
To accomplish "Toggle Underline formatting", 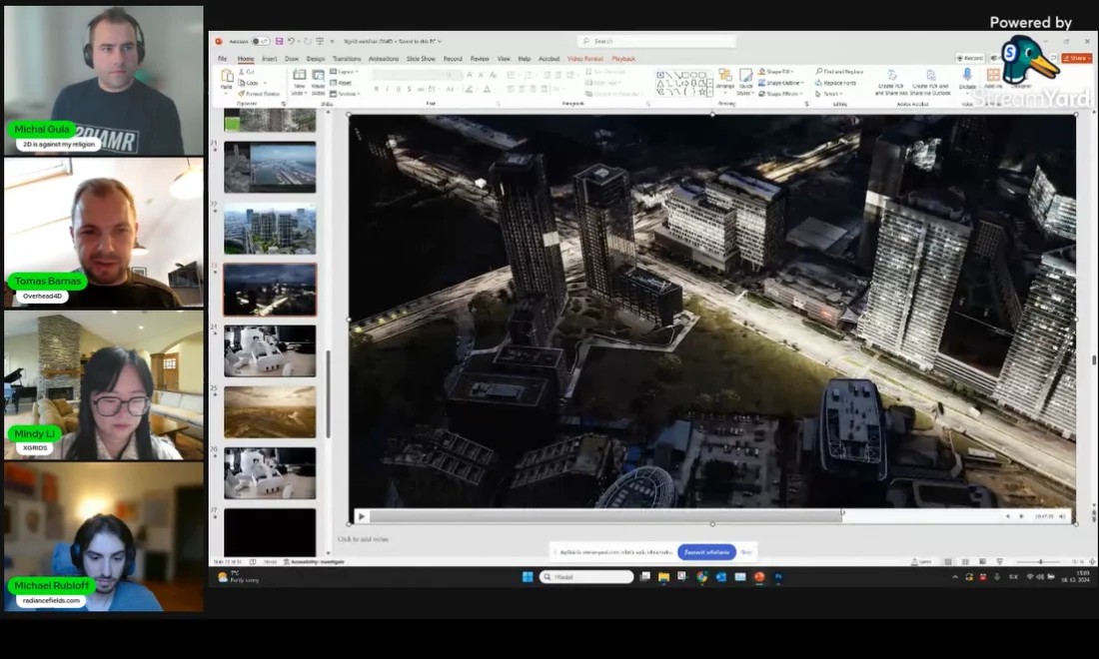I will pyautogui.click(x=398, y=89).
